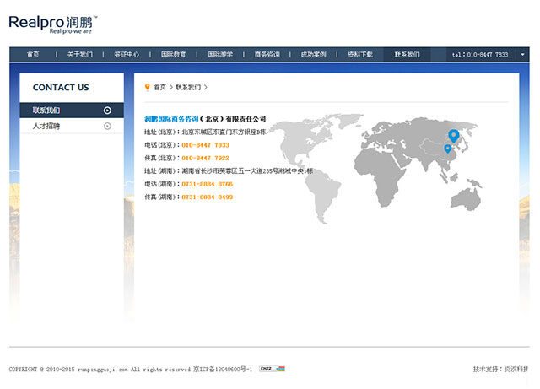Click the 首页 breadcrumb link
Image resolution: width=540 pixels, height=389 pixels.
159,87
